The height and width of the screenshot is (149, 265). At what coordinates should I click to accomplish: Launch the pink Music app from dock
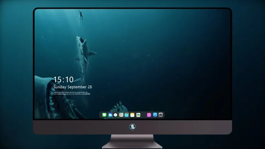149,115
